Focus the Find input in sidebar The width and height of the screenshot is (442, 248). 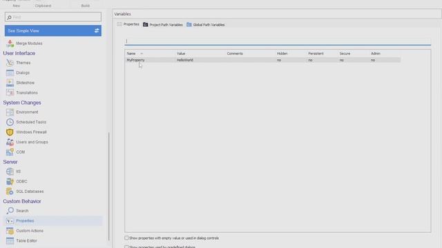(53, 17)
